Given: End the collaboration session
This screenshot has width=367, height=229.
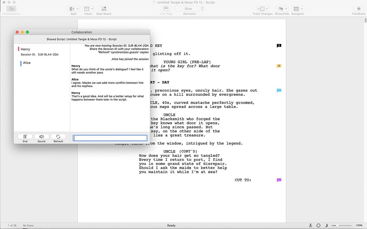Looking at the screenshot, I should click(25, 137).
